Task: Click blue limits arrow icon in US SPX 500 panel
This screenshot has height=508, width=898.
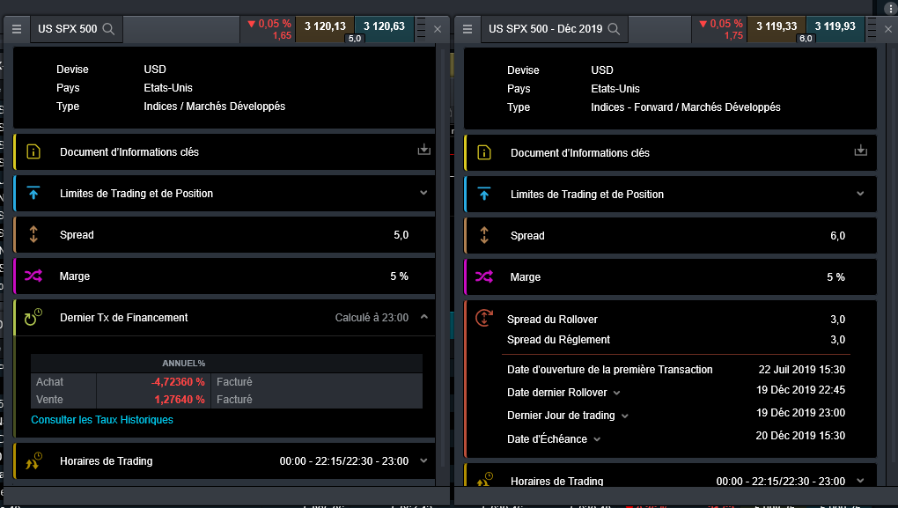Action: pos(33,193)
